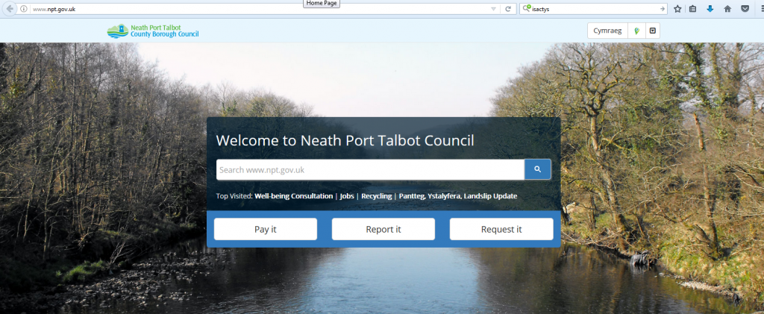764x314 pixels.
Task: Open the Jobs top visited link
Action: coord(347,196)
